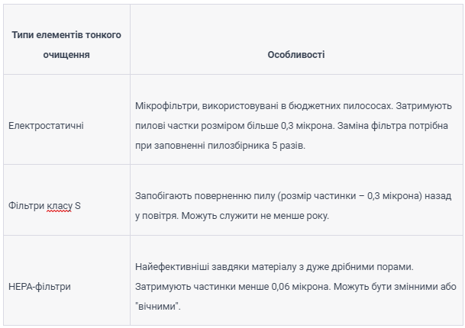Click the text 'при заповненні пилозбірника 5 разів'
Screen dimensions: 465x328
pos(220,146)
